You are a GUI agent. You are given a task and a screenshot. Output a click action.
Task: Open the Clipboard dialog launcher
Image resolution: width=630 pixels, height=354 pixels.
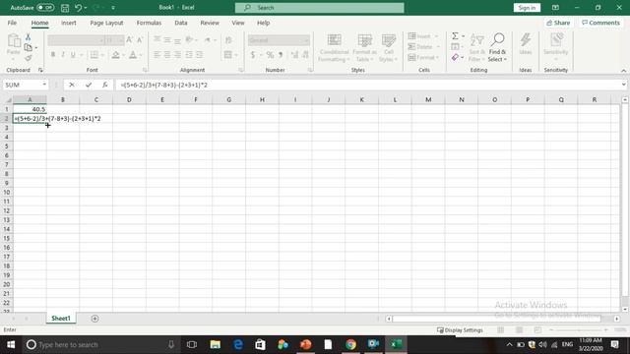click(x=40, y=70)
